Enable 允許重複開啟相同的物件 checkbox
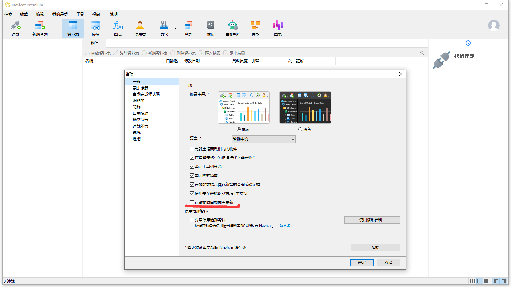Viewport: 511px width, 287px height. click(x=192, y=149)
